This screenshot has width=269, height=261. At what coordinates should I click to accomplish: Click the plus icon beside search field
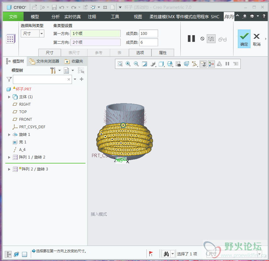click(x=81, y=79)
